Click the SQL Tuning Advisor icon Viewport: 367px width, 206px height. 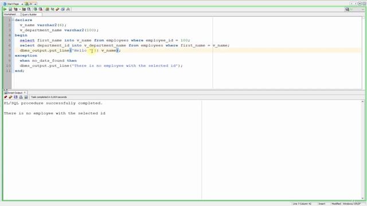point(29,9)
